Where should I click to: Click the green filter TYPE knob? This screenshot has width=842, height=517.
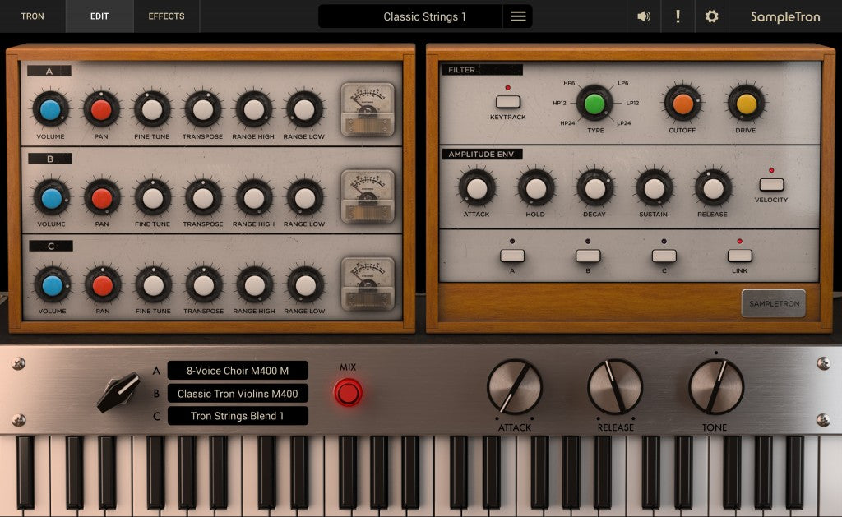594,104
